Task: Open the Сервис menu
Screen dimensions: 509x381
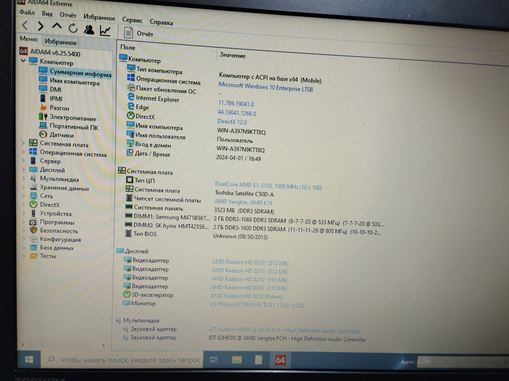Action: 132,20
